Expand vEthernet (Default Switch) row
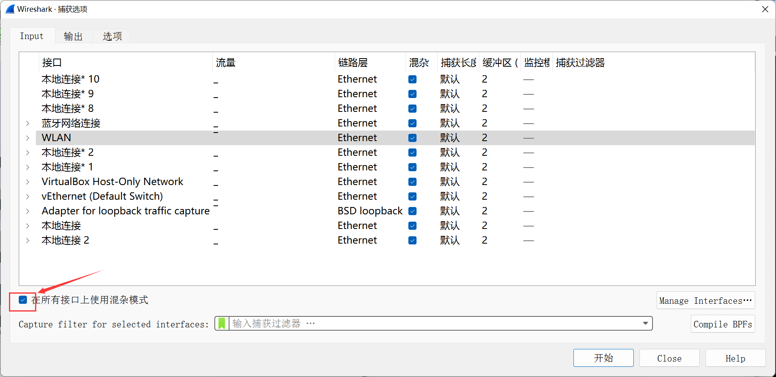 pos(28,196)
